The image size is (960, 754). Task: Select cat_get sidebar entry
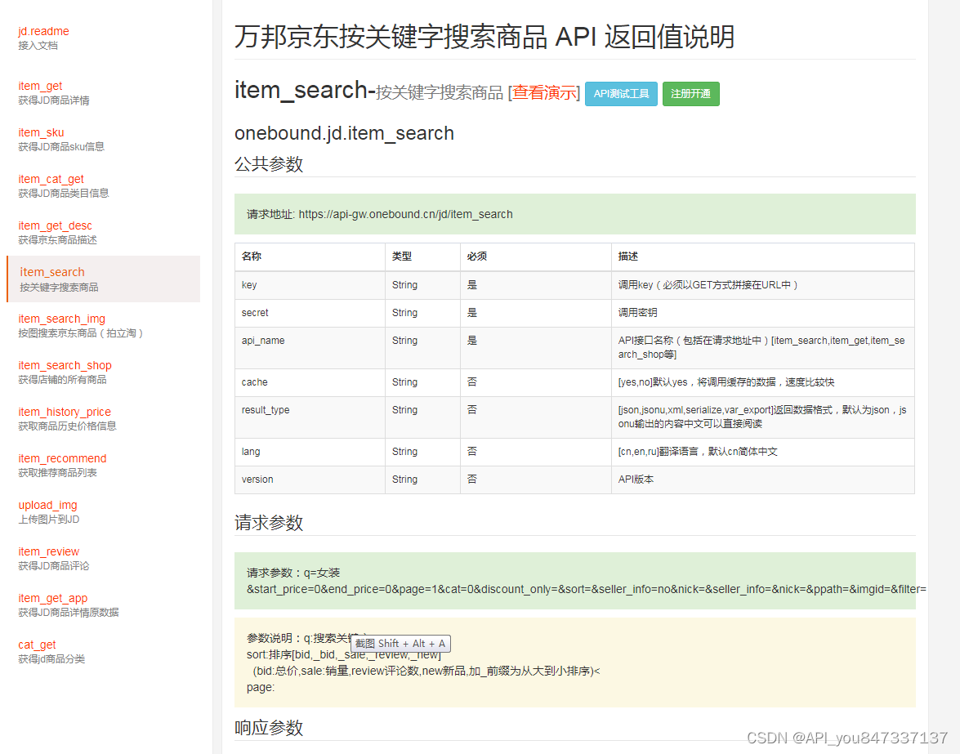tap(37, 644)
